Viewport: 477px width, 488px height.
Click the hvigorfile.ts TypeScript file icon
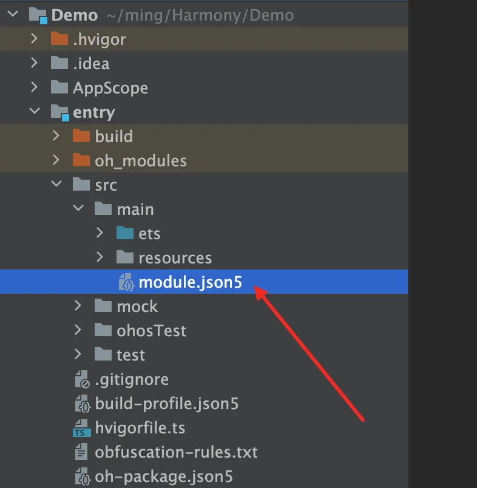pos(82,428)
